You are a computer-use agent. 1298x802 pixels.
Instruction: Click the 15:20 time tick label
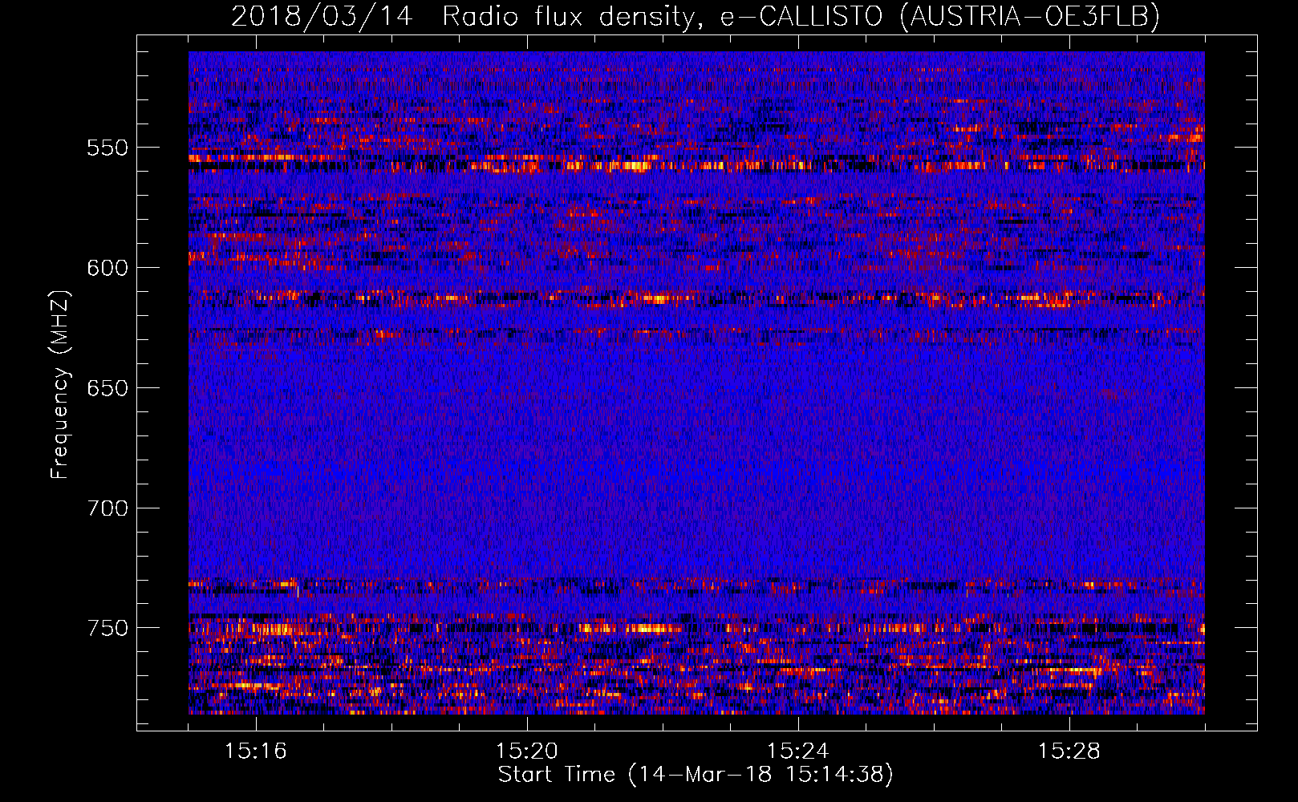pyautogui.click(x=527, y=751)
